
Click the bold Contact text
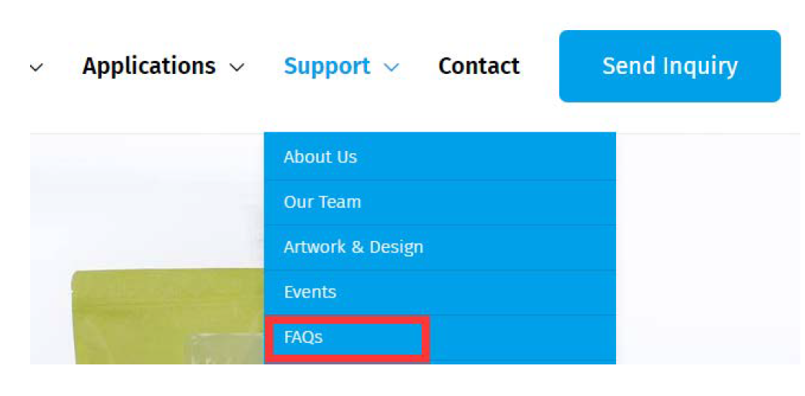click(479, 66)
